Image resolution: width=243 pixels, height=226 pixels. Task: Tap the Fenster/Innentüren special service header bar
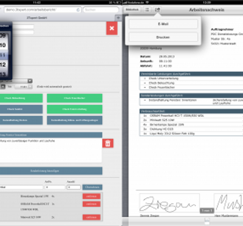[x=51, y=135]
